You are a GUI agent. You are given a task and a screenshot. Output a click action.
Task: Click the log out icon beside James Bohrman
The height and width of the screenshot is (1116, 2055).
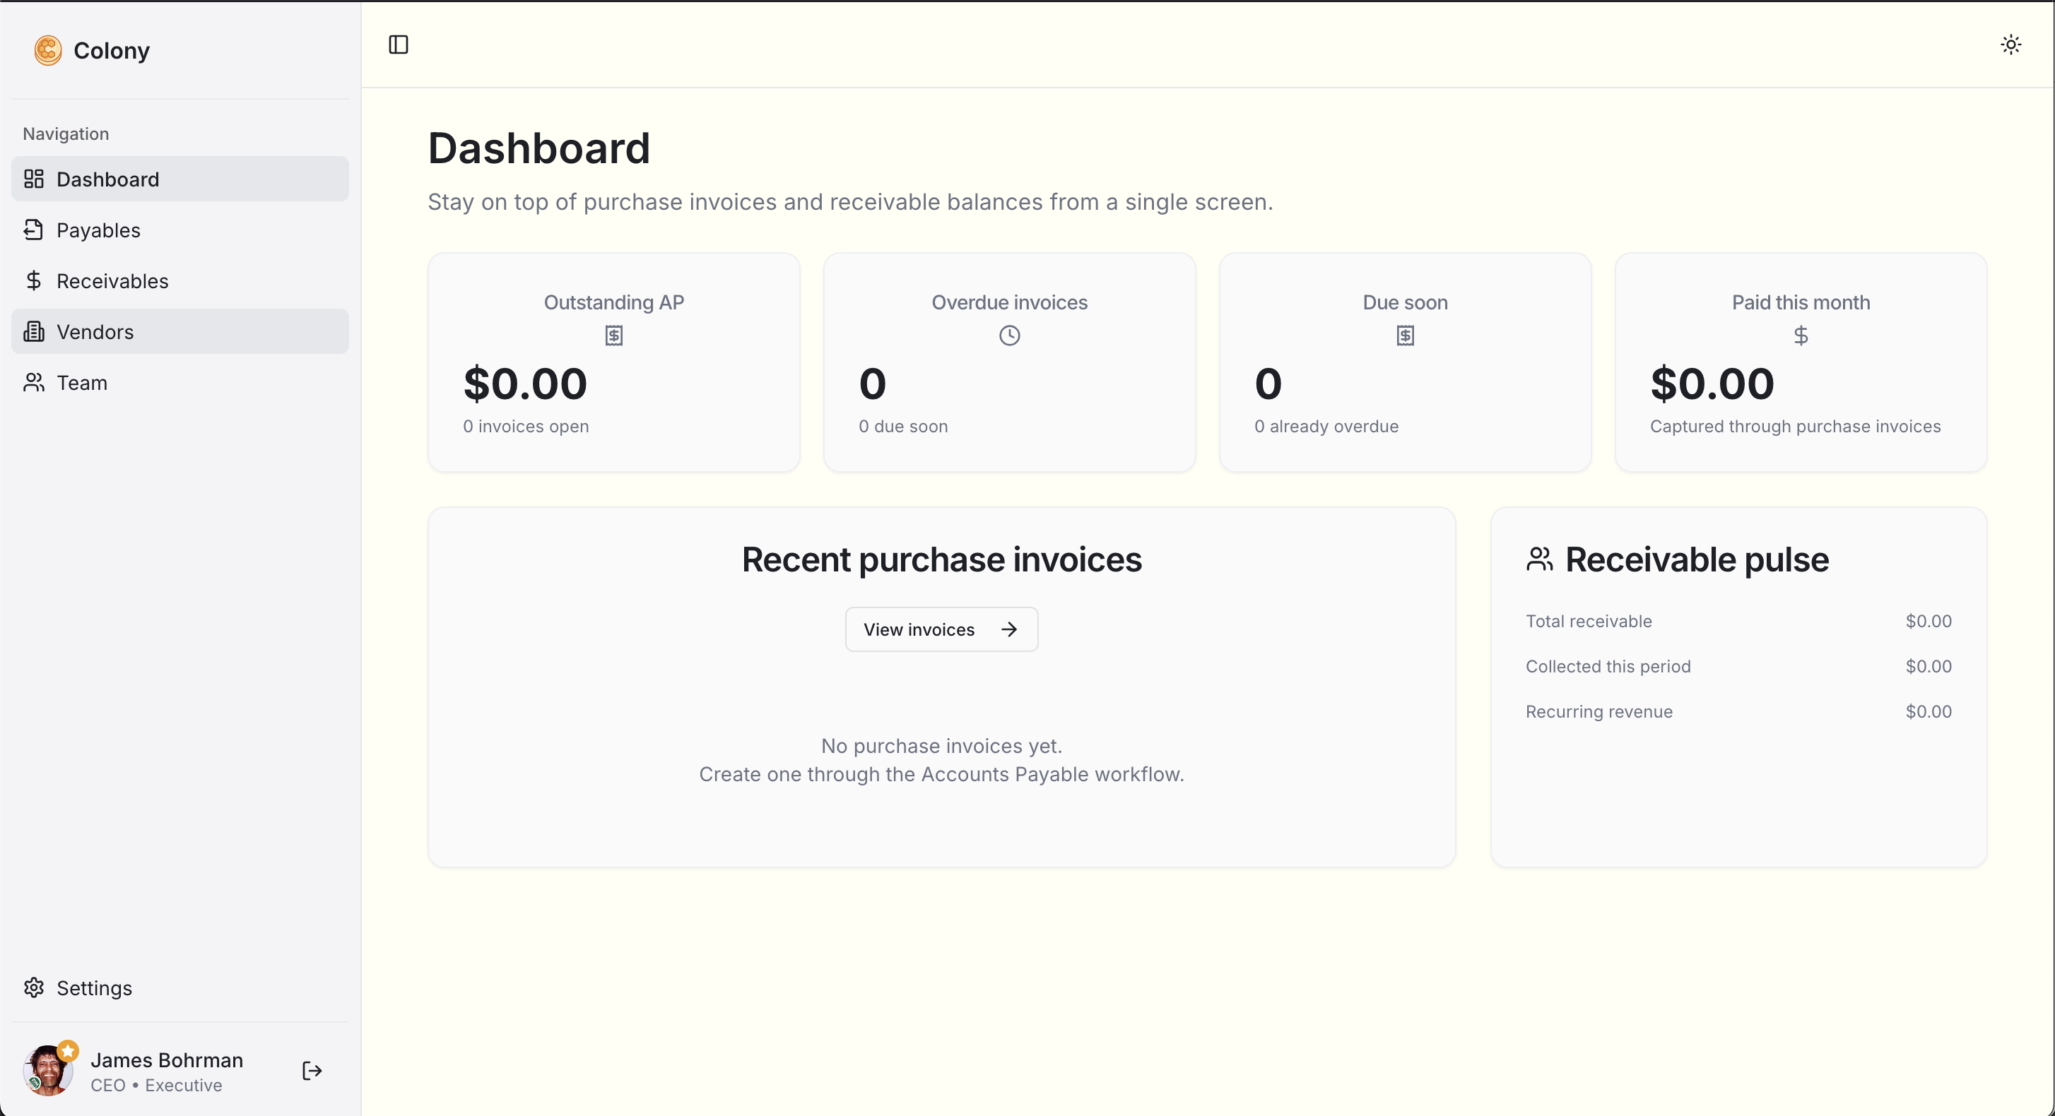(x=311, y=1071)
